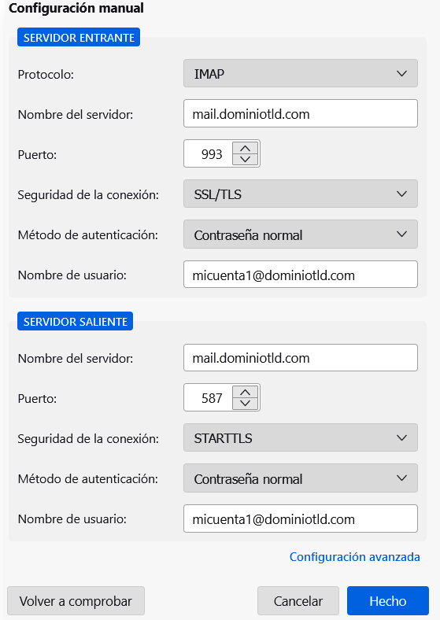This screenshot has height=620, width=440.
Task: Expand outgoing STARTTLS connection security dropdown
Action: point(301,437)
